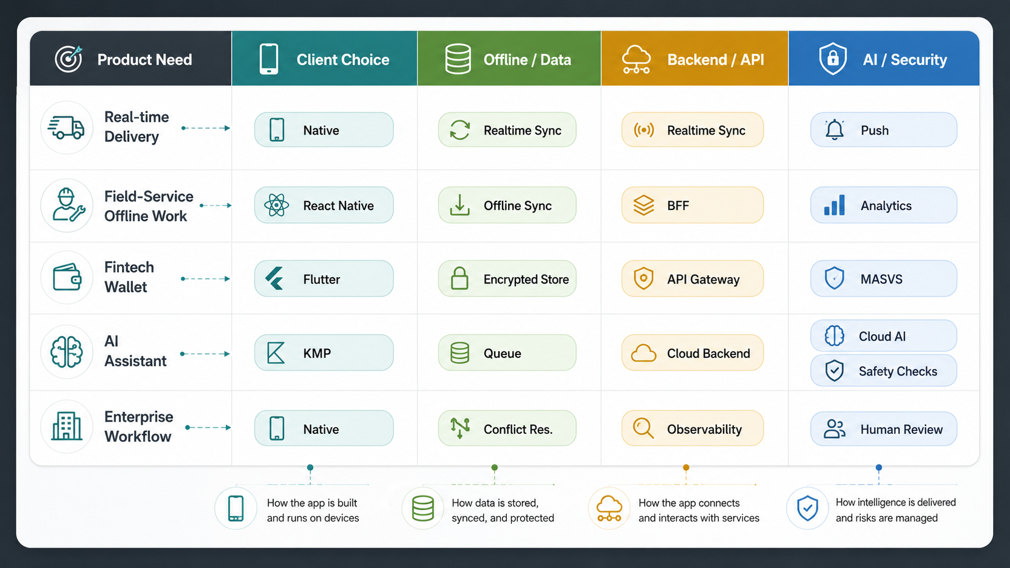Click the shield lock icon in AI / Security header
The width and height of the screenshot is (1010, 568).
click(832, 59)
